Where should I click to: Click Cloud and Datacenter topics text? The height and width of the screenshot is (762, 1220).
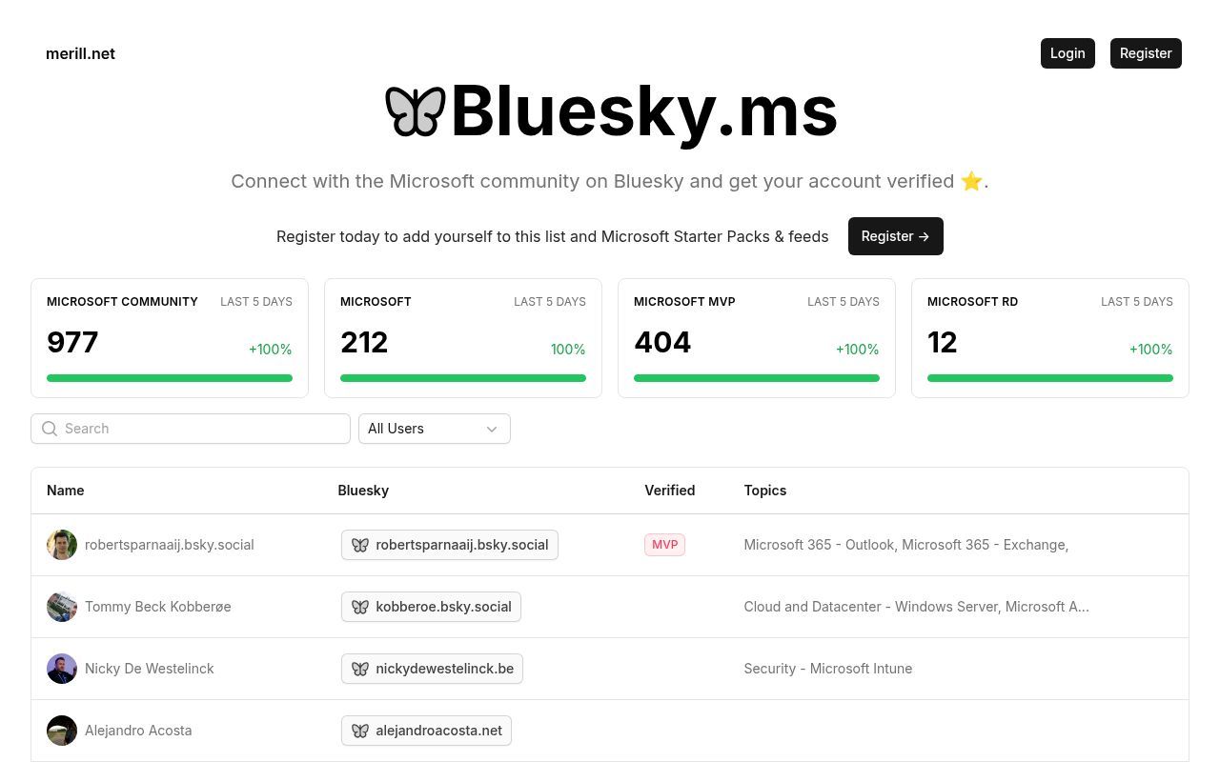click(x=916, y=607)
